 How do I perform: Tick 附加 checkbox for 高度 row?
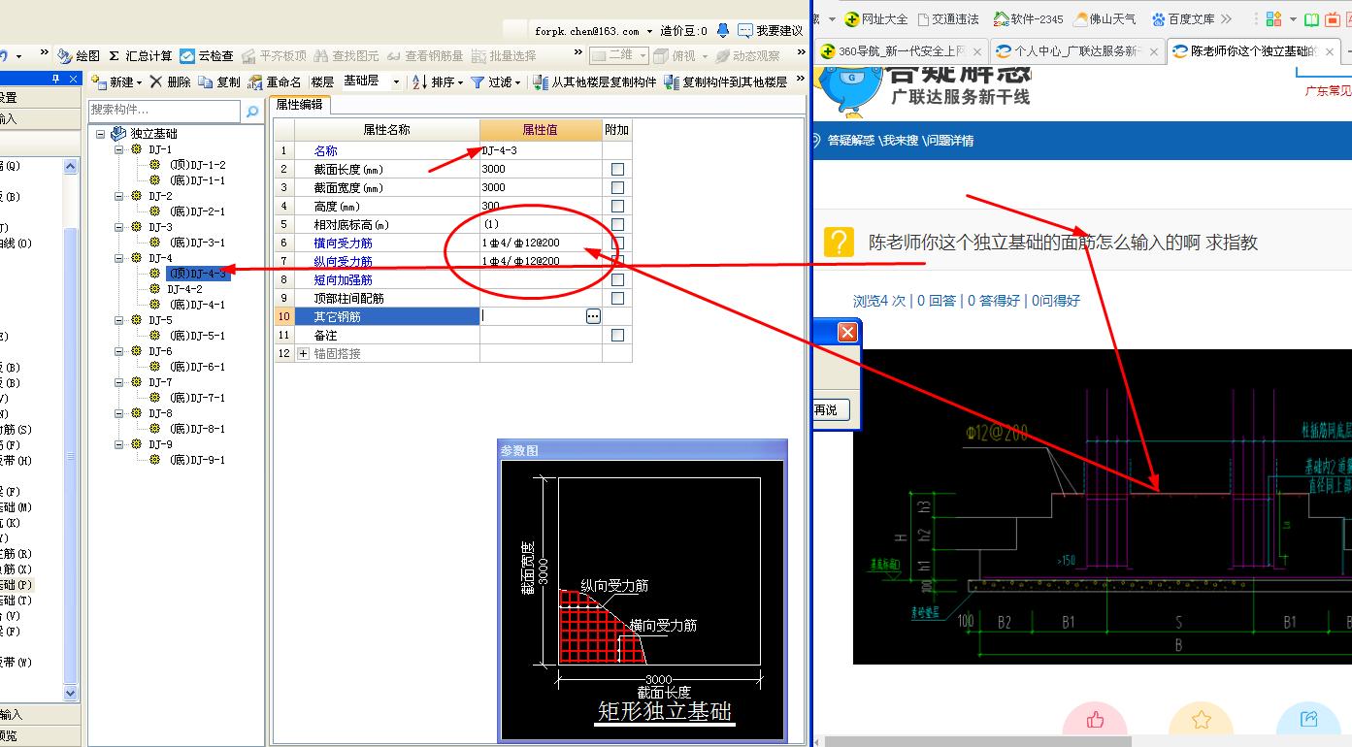617,206
